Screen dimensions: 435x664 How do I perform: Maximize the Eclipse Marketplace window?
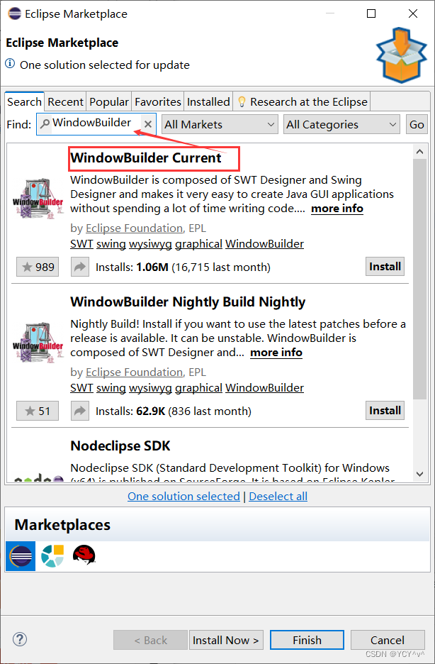tap(371, 13)
